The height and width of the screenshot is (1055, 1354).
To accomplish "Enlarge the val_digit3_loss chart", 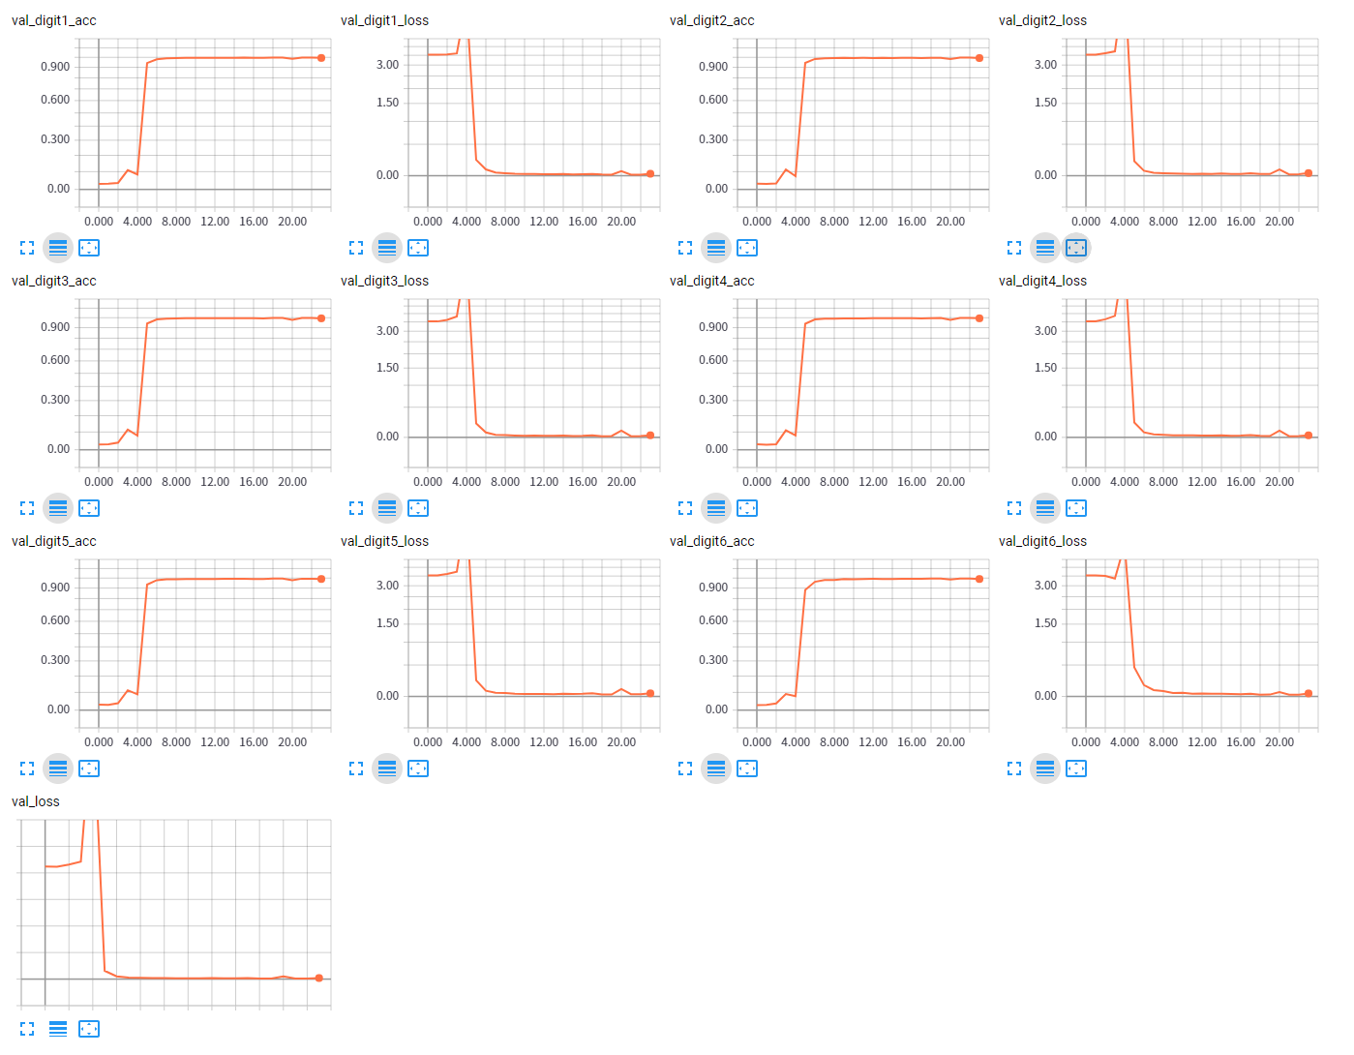I will (356, 508).
